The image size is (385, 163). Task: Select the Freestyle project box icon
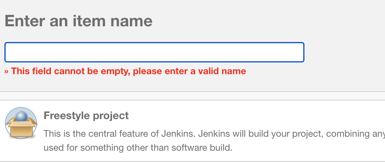(x=21, y=123)
